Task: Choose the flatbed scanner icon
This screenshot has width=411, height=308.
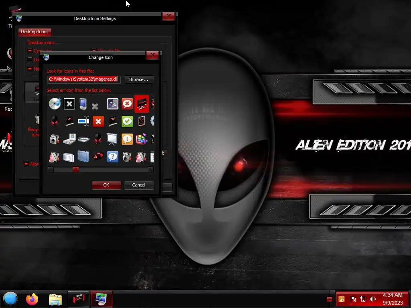Action: click(83, 140)
